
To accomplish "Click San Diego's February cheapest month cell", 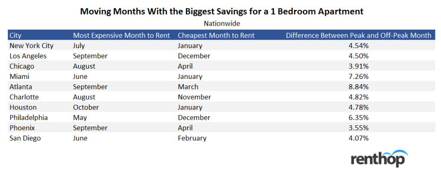I will click(192, 138).
